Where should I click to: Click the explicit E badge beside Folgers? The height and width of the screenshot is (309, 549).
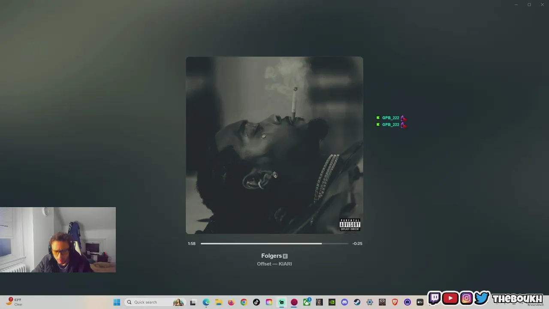[x=285, y=256]
